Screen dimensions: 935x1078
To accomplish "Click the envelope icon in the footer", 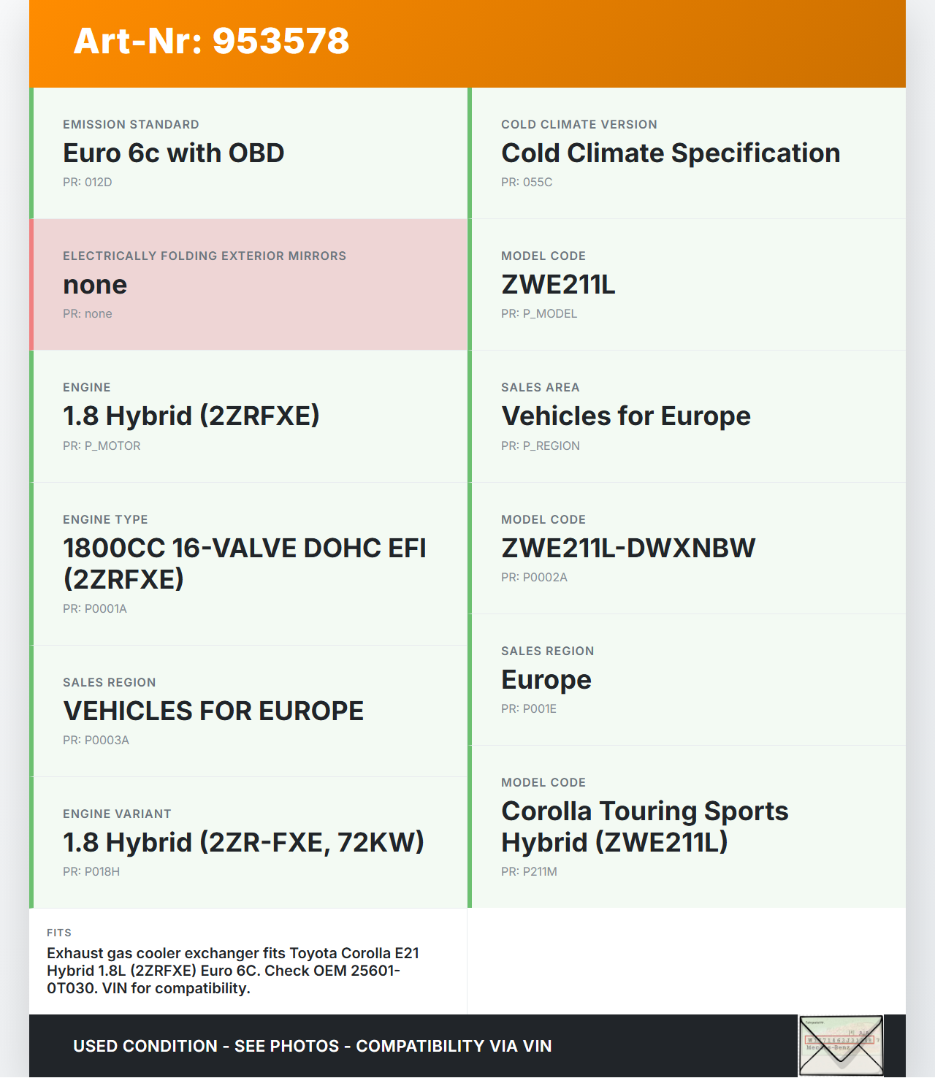I will [x=841, y=1045].
